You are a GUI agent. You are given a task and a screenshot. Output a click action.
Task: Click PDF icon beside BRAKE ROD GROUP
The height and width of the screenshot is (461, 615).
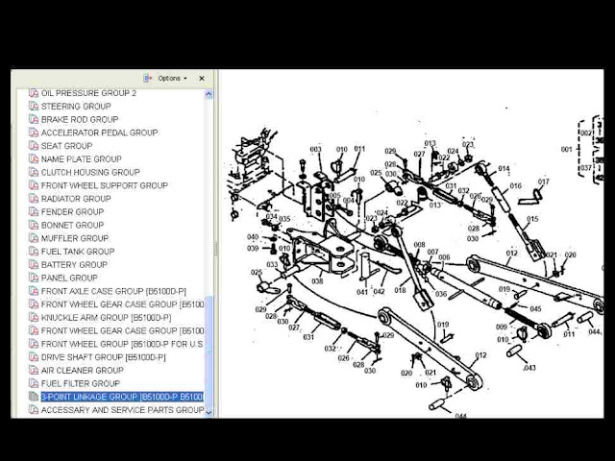[34, 119]
